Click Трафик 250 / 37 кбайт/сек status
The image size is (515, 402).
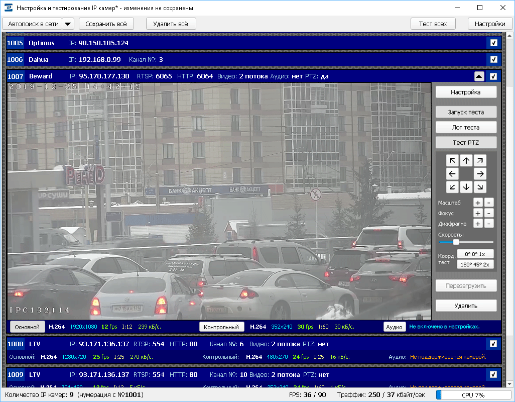click(381, 395)
